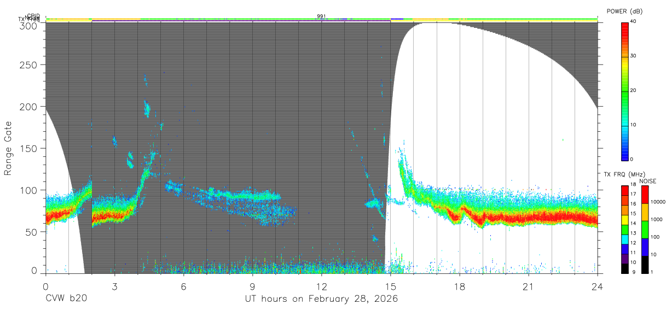Image resolution: width=672 pixels, height=310 pixels.
Task: Select the 40 label on the POWER scale
Action: click(x=634, y=22)
